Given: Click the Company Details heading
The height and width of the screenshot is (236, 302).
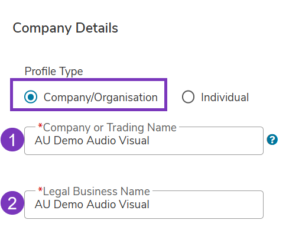Looking at the screenshot, I should click(x=65, y=28).
